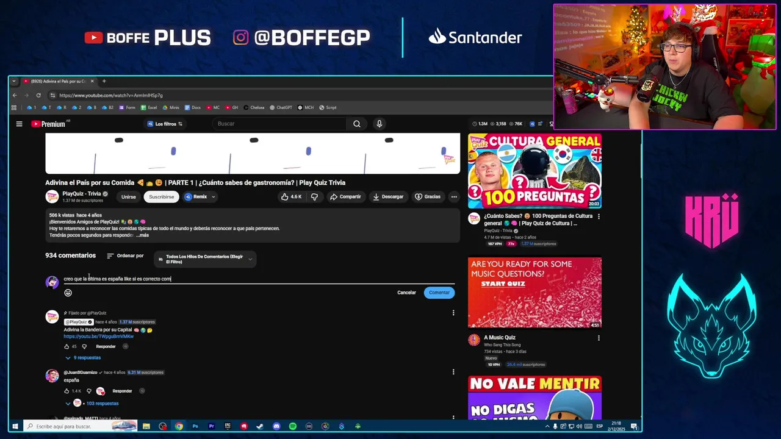
Task: Open A Music Quiz video thumbnail
Action: point(534,293)
